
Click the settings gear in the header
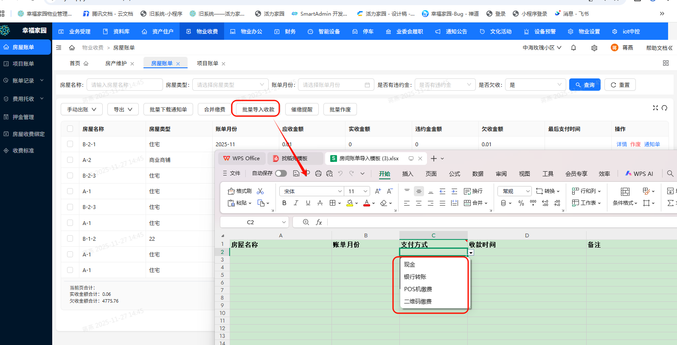[594, 48]
